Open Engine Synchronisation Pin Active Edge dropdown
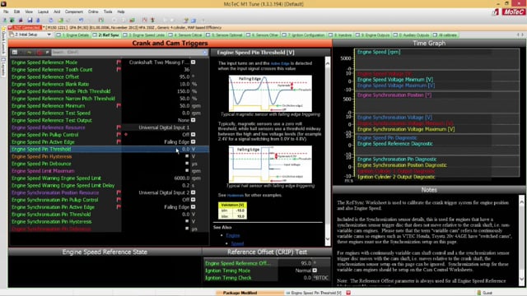This screenshot has height=296, width=527. pos(194,207)
